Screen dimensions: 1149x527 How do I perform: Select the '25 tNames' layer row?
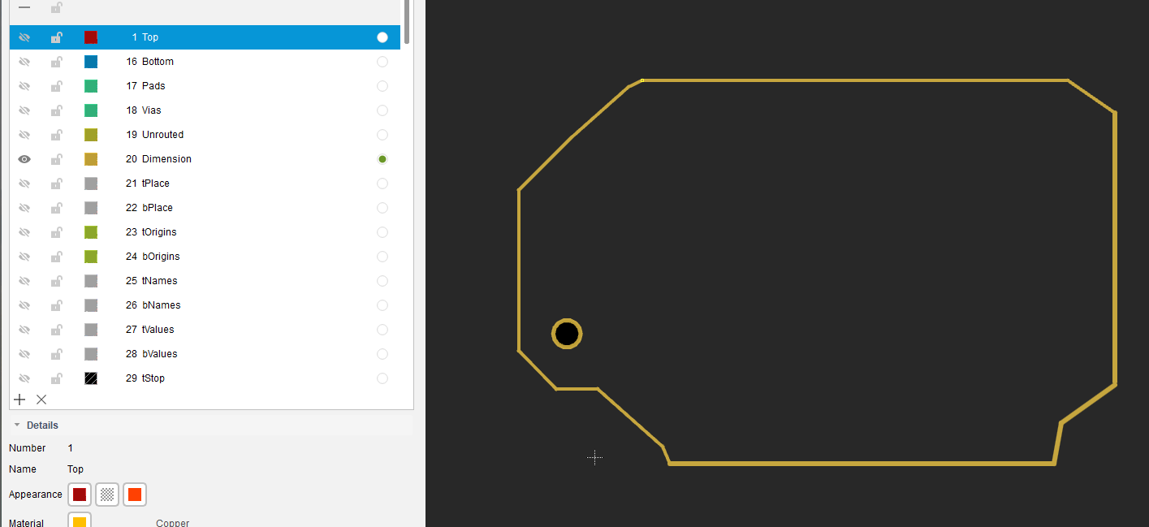click(x=205, y=281)
